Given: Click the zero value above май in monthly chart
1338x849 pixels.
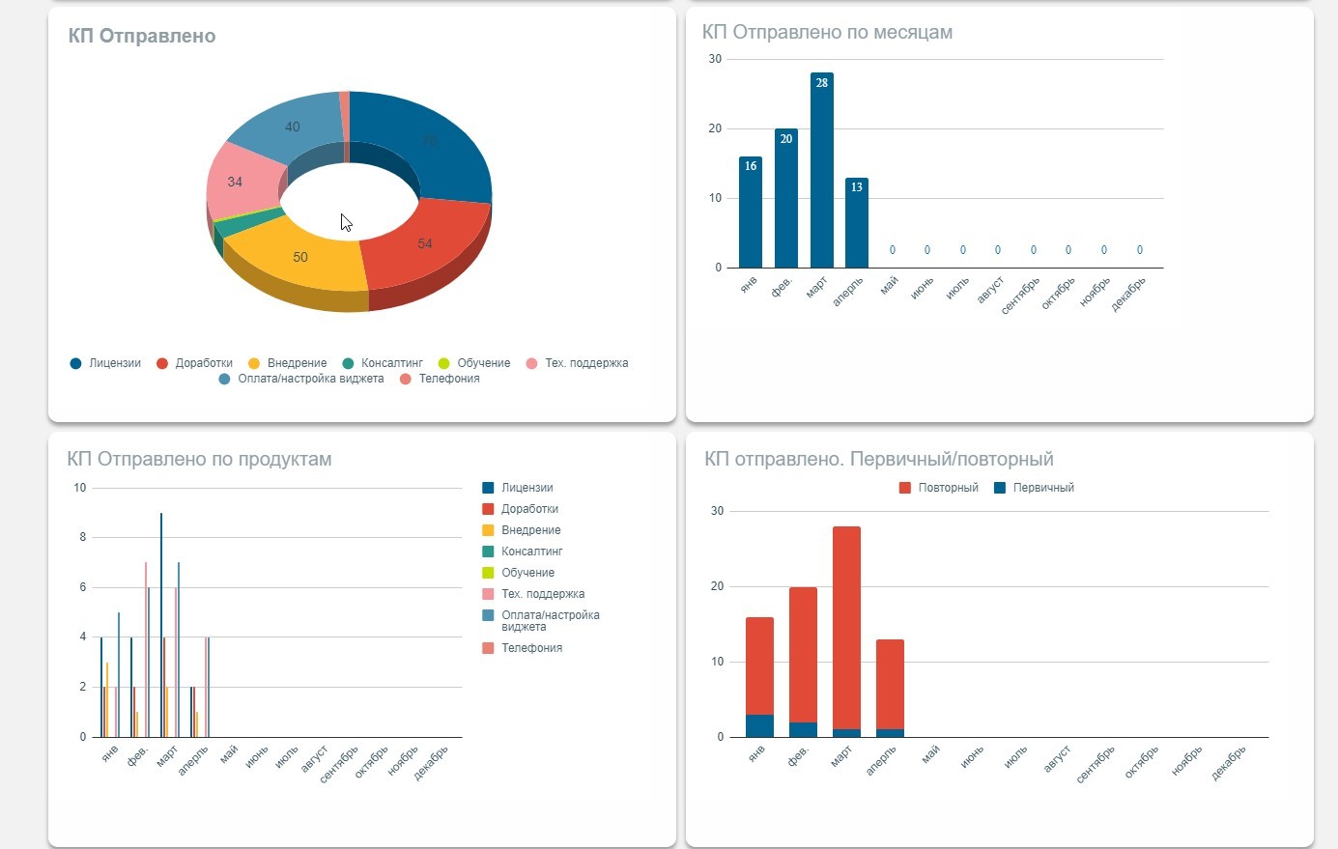Looking at the screenshot, I should (893, 250).
